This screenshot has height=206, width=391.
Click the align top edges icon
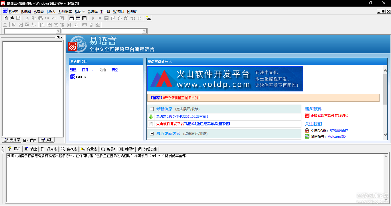pos(27,25)
